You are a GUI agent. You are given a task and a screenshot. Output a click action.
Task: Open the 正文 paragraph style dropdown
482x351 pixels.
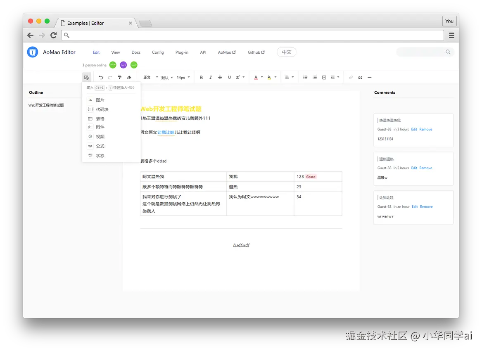(x=151, y=78)
